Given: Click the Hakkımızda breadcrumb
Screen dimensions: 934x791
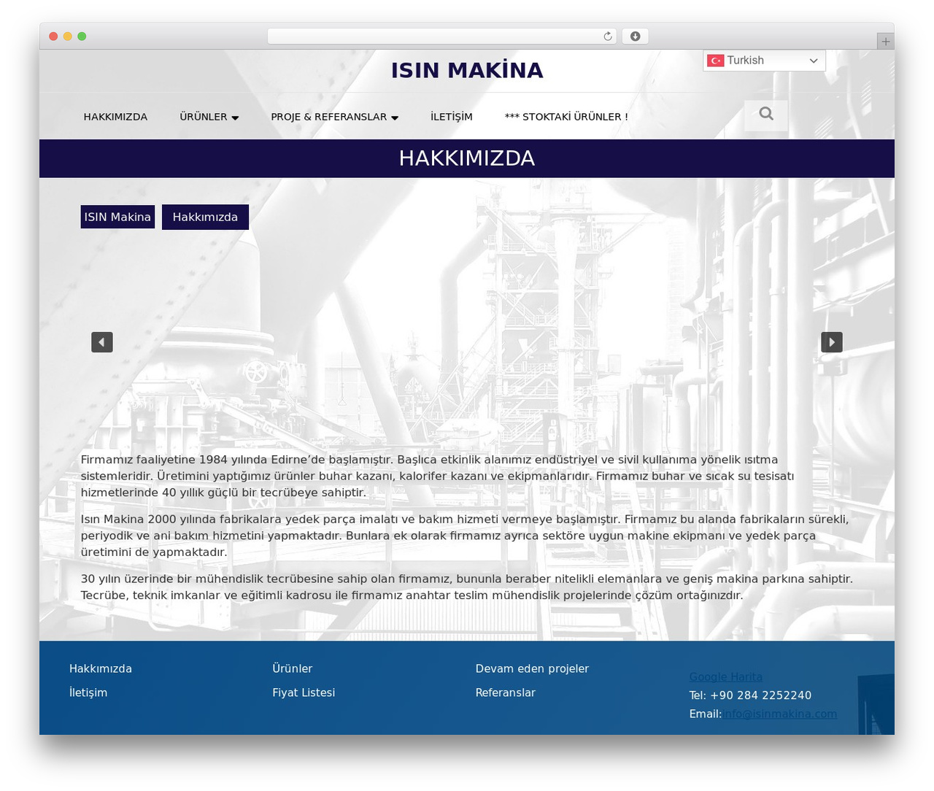Looking at the screenshot, I should pyautogui.click(x=205, y=217).
